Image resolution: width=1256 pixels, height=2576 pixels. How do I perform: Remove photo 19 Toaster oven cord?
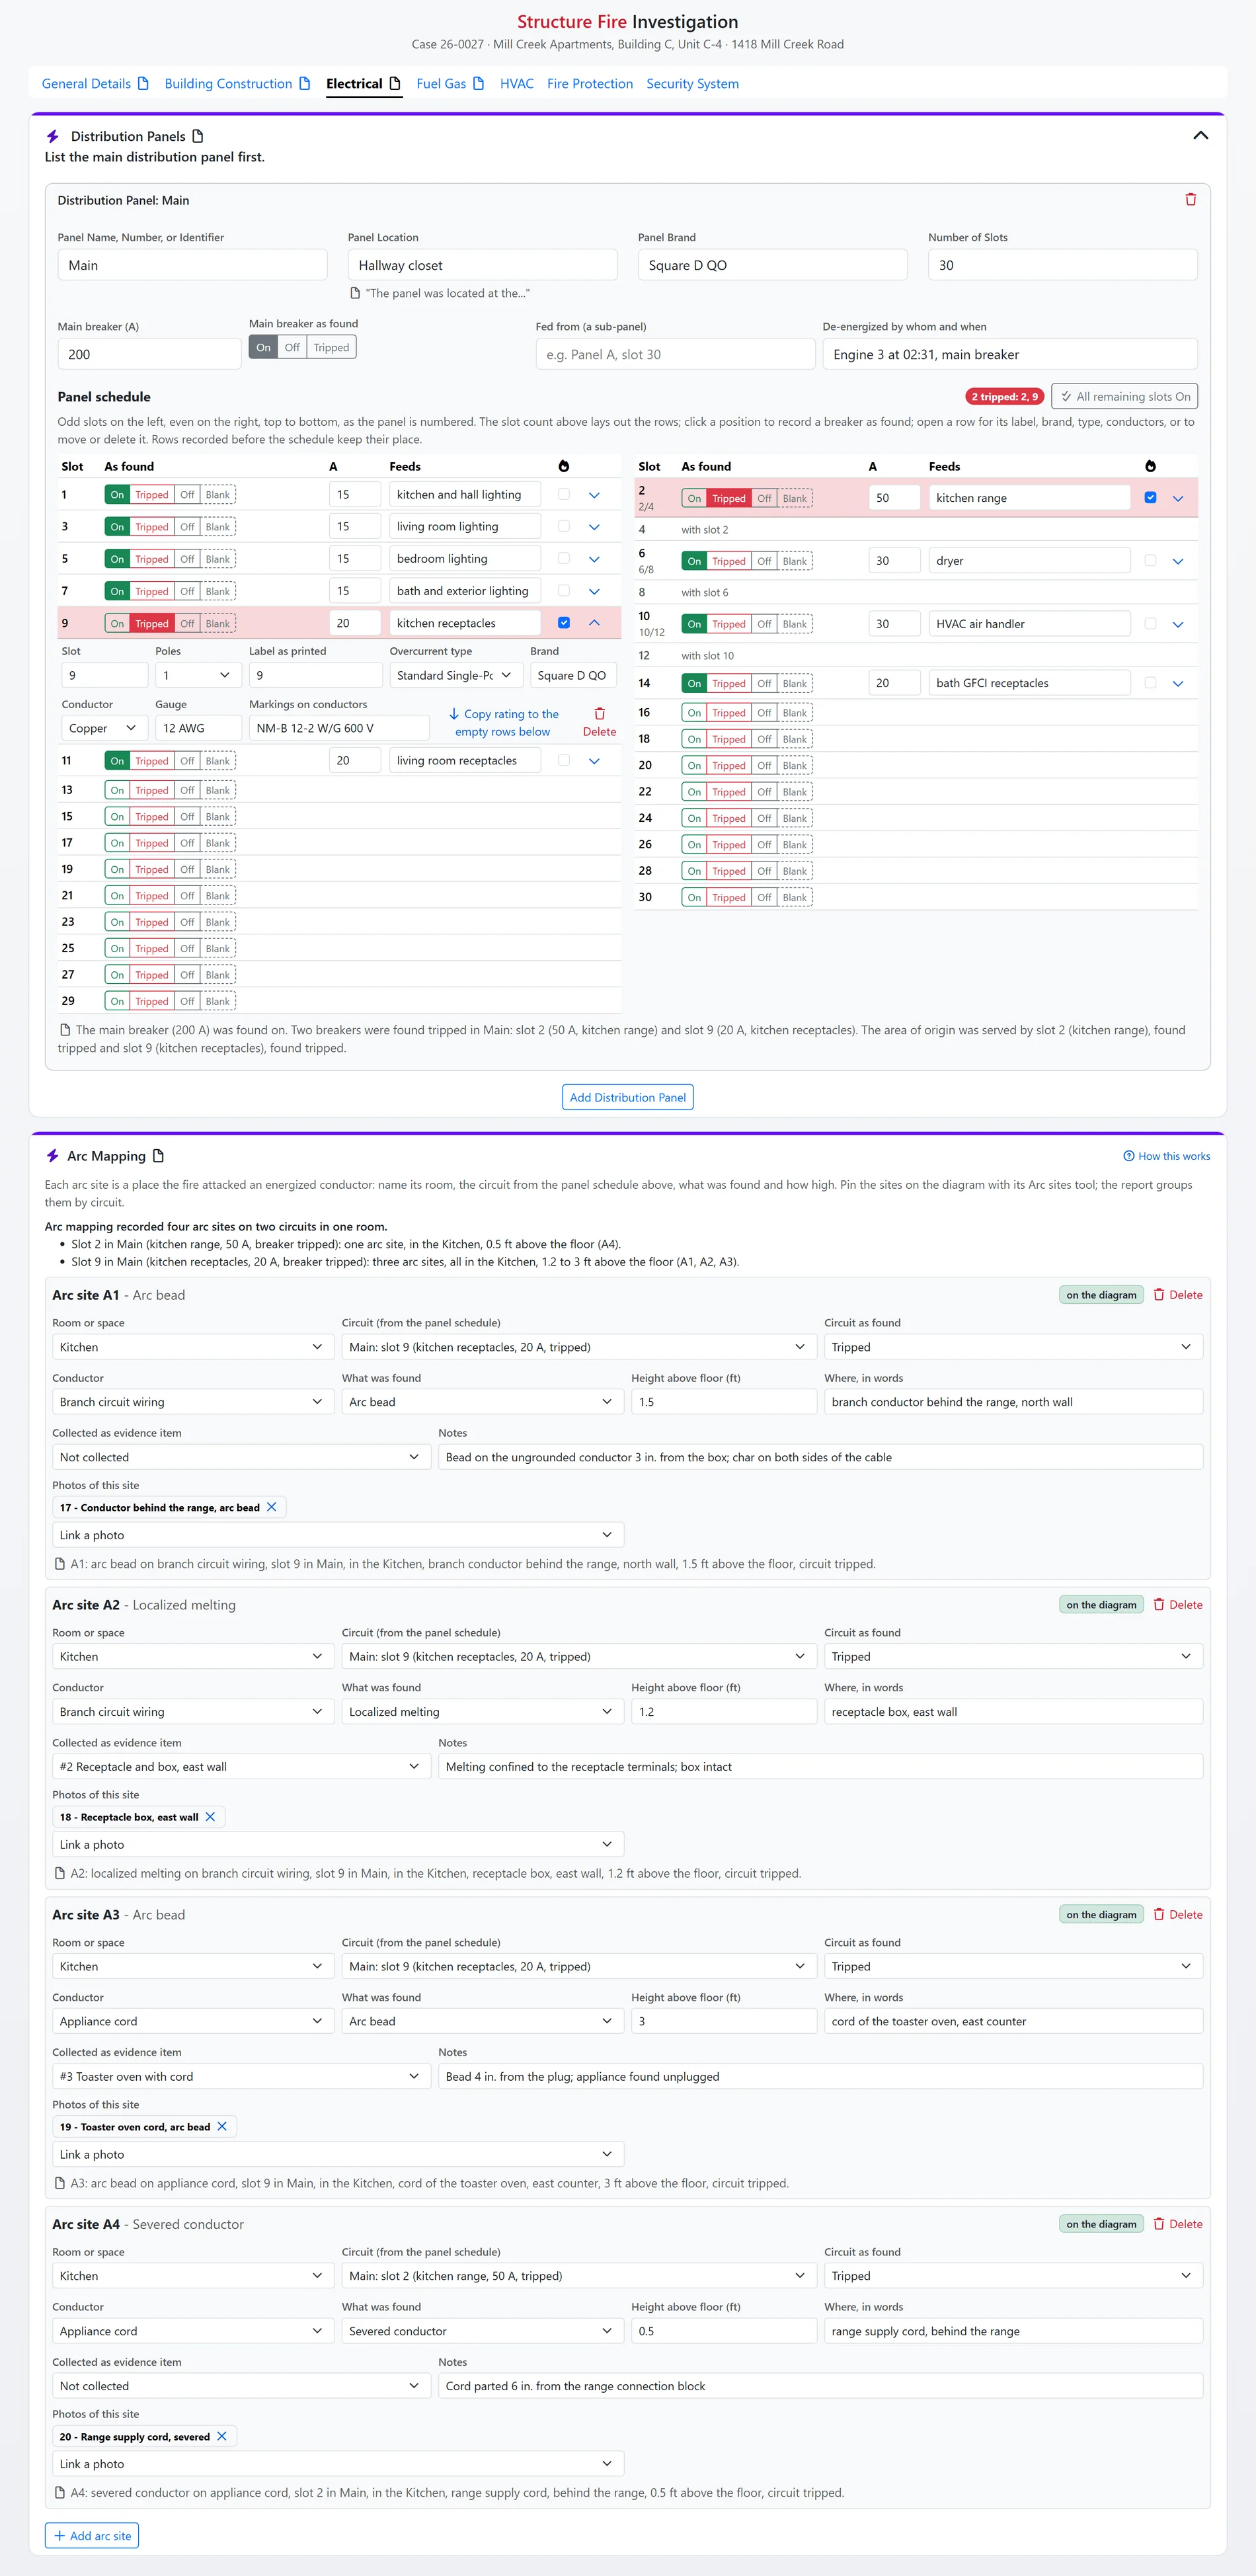(222, 2127)
